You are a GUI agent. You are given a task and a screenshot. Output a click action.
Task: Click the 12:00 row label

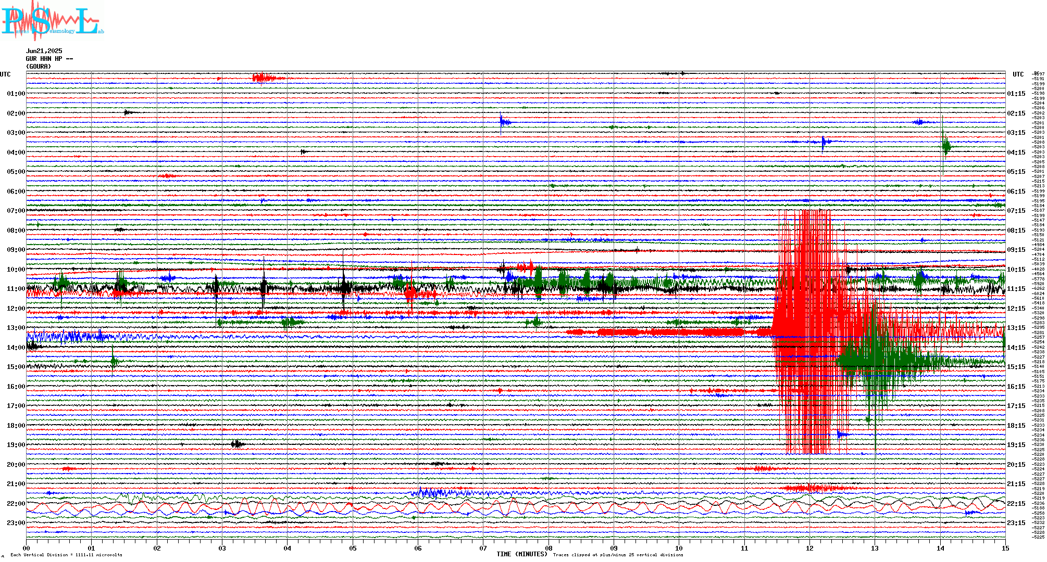[16, 309]
